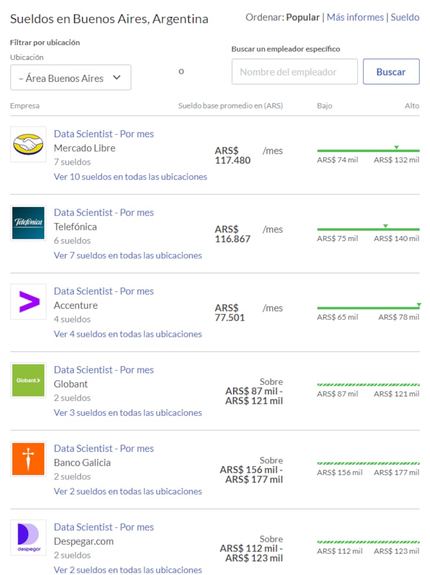View 10 Mercado Libre salaries in all locations
Screen dimensions: 430x575
point(130,176)
